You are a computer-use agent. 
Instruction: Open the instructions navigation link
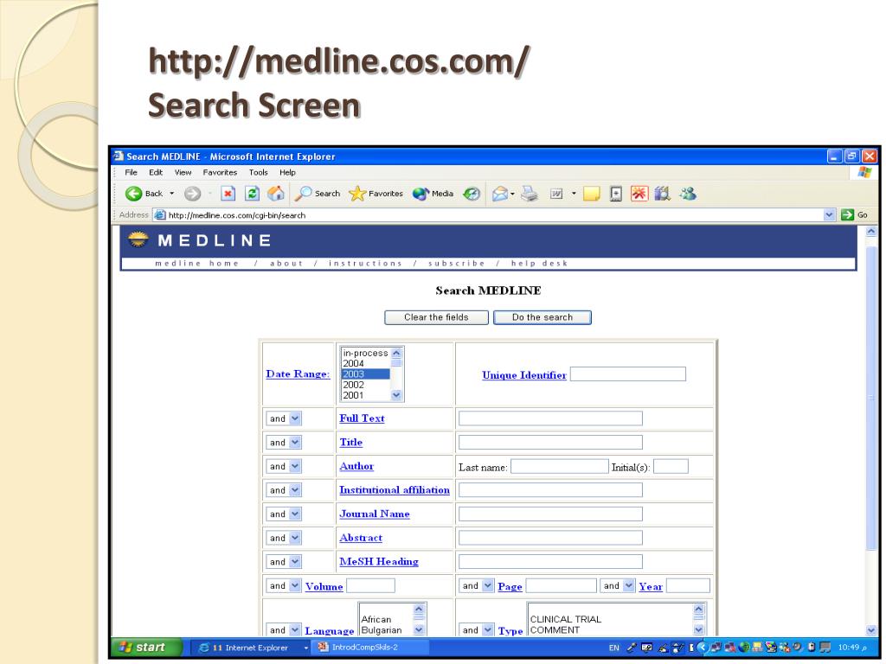(365, 263)
